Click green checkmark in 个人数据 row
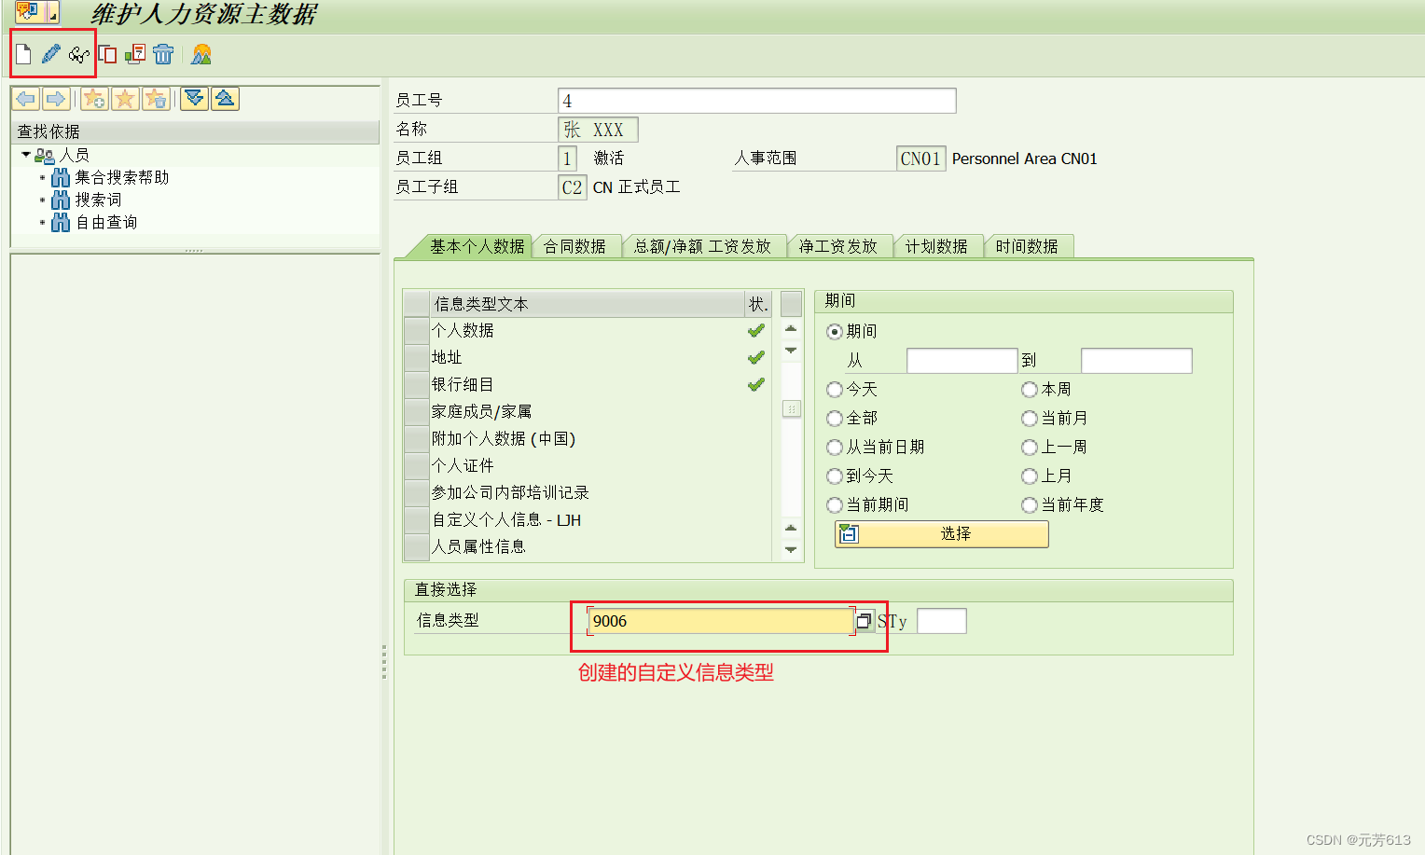 756,330
